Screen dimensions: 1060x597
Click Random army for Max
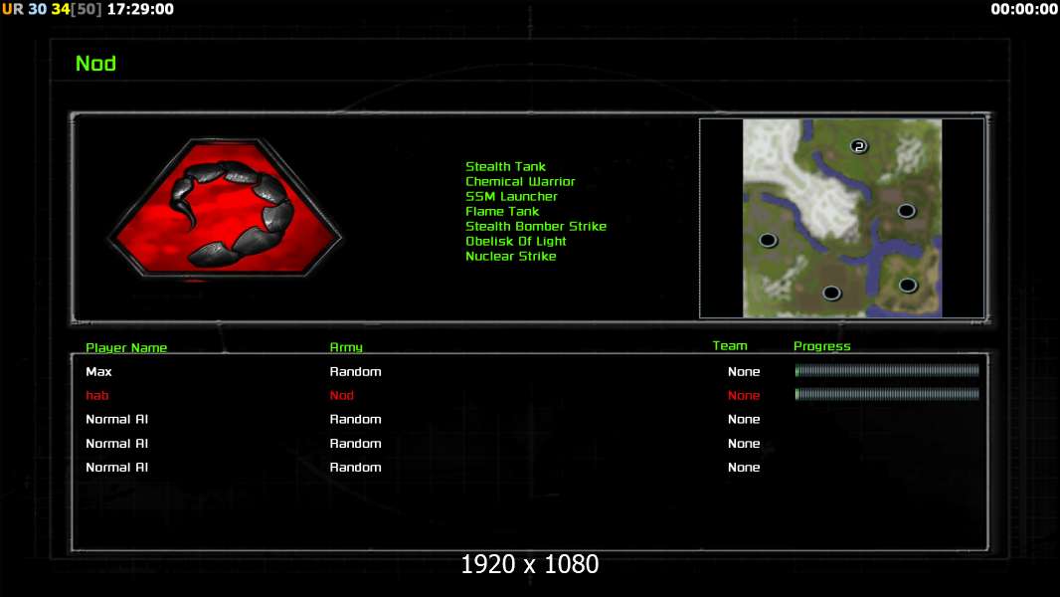[355, 371]
